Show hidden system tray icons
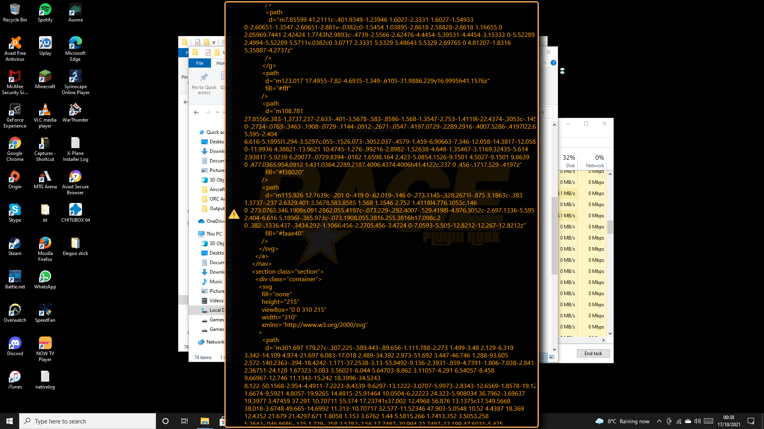 (x=659, y=421)
